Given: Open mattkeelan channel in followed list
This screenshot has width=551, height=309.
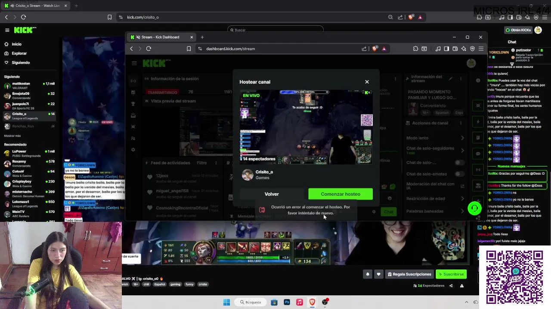Looking at the screenshot, I should [29, 85].
